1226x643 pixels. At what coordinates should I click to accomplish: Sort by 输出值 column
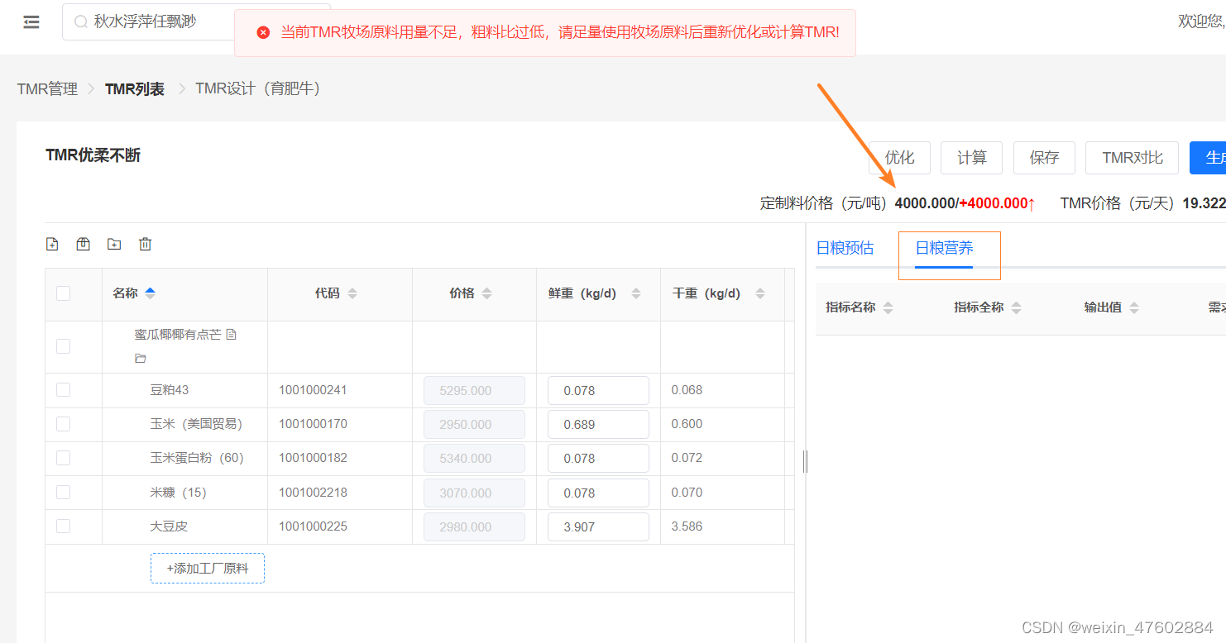click(1133, 307)
